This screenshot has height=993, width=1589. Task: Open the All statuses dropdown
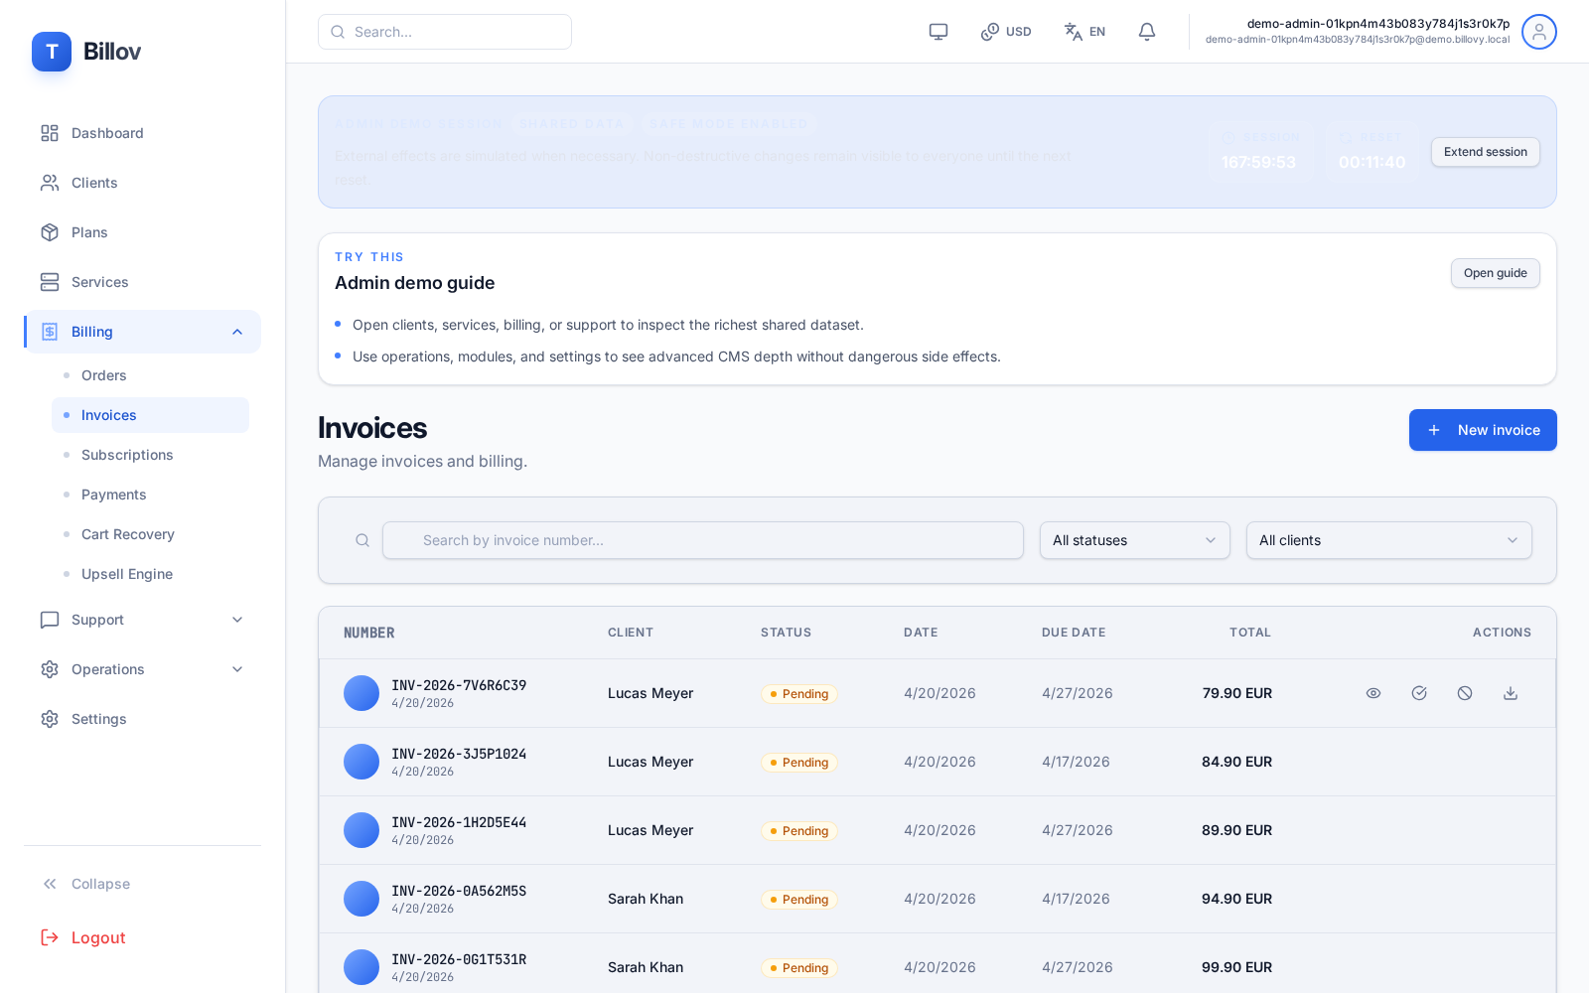pyautogui.click(x=1134, y=540)
